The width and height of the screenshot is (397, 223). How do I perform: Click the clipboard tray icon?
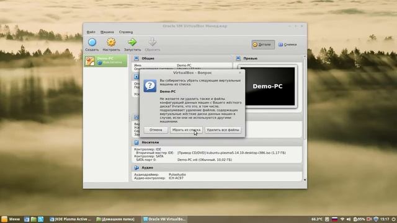[x=327, y=219]
